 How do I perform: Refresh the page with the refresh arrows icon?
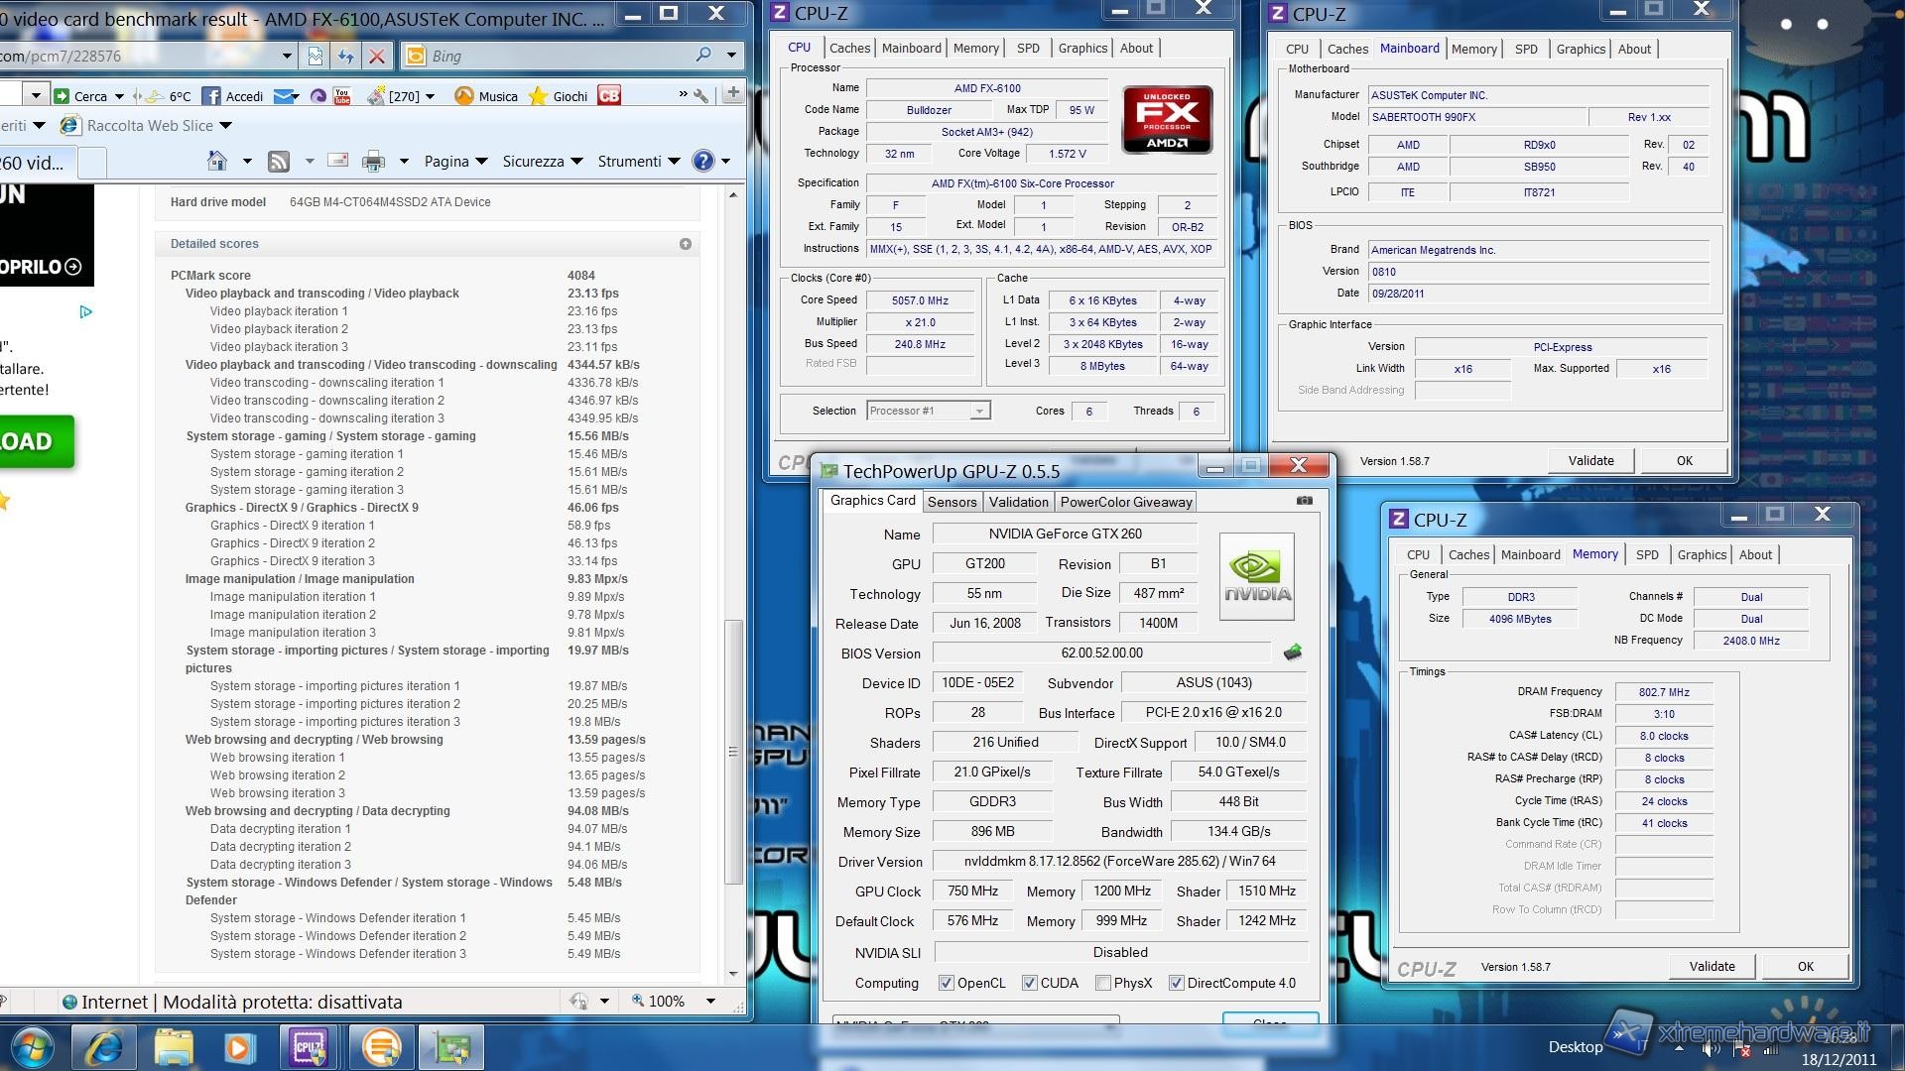point(345,57)
